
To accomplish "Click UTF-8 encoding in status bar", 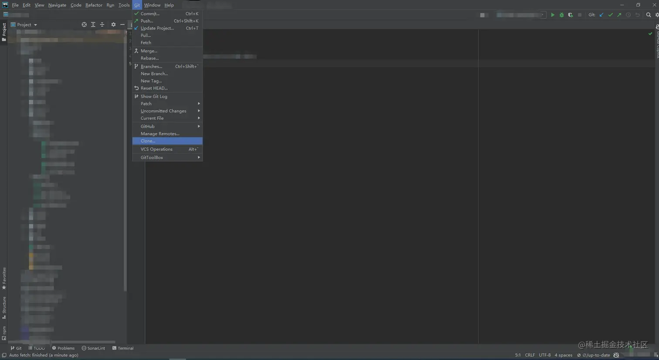I will tap(545, 355).
